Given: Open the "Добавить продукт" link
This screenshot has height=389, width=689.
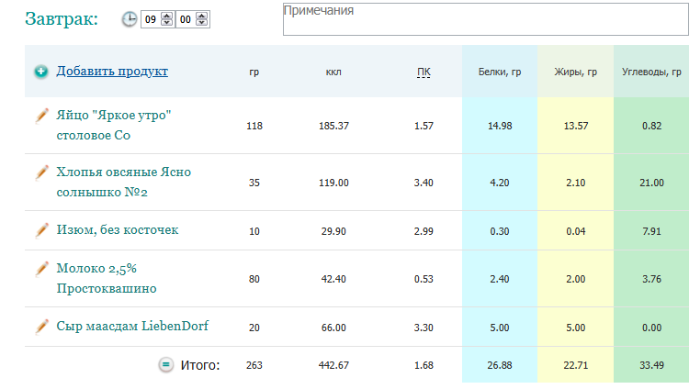Looking at the screenshot, I should (112, 72).
